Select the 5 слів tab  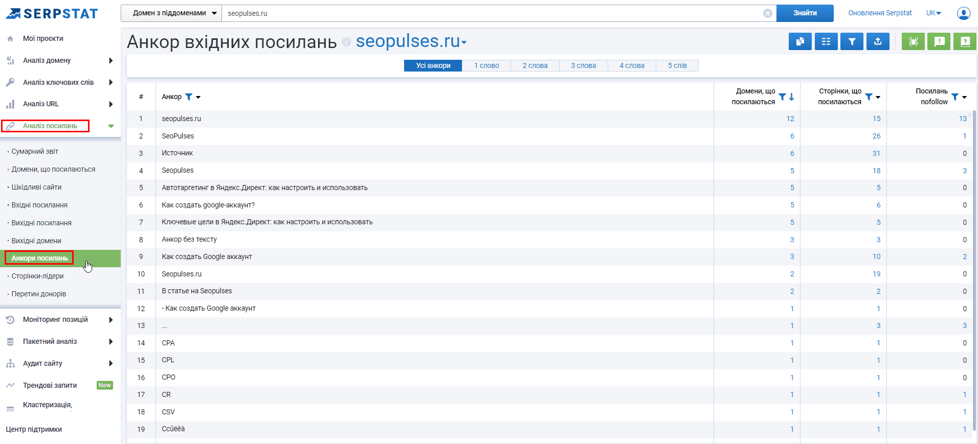pos(677,65)
